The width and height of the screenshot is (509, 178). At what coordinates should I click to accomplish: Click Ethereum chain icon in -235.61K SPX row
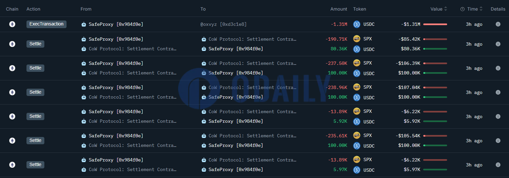[12, 141]
